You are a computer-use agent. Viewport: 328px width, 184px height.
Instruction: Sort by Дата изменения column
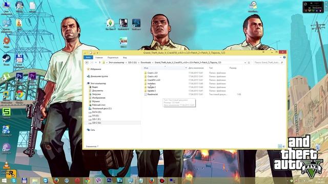pyautogui.click(x=196, y=68)
